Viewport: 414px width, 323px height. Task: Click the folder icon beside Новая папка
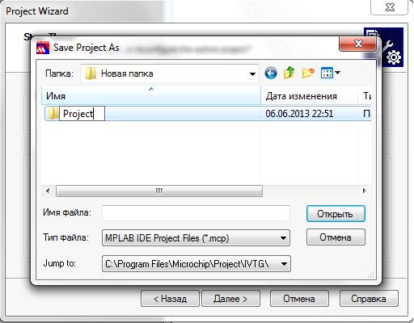(x=91, y=73)
